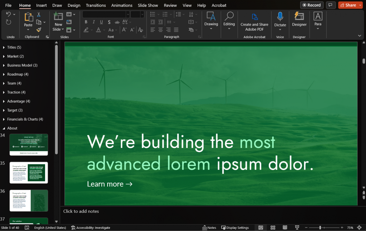Switch to the Transitions tab
This screenshot has width=366, height=231.
coord(95,5)
